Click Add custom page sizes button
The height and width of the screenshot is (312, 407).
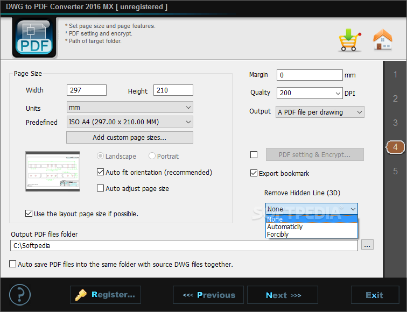tap(130, 138)
